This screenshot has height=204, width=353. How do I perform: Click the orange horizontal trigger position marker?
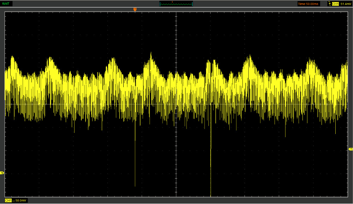click(x=135, y=10)
